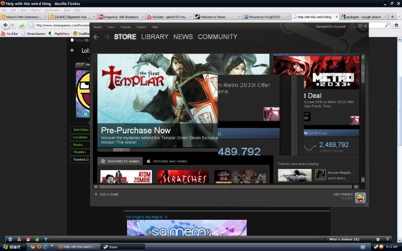Switch to Honor's Path (Warriors) Firefox tab
The image size is (402, 251).
coord(24,17)
